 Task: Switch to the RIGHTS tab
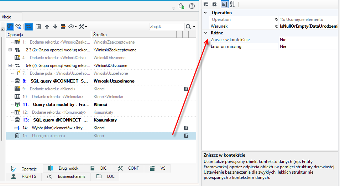coord(23,176)
